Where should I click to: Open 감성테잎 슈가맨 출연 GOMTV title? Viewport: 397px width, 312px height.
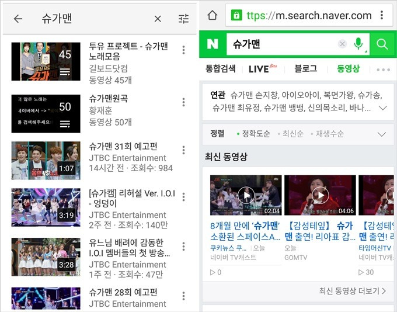click(x=320, y=231)
